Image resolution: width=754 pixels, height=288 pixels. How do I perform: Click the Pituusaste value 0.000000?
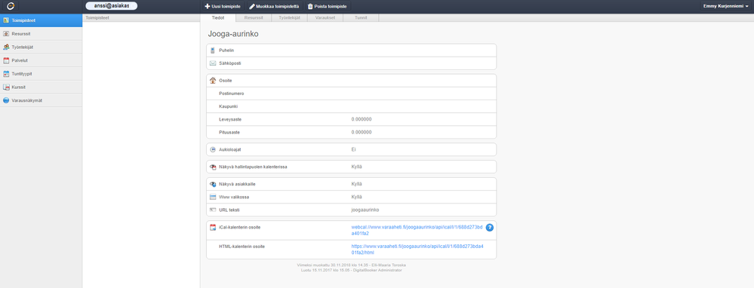pos(361,132)
